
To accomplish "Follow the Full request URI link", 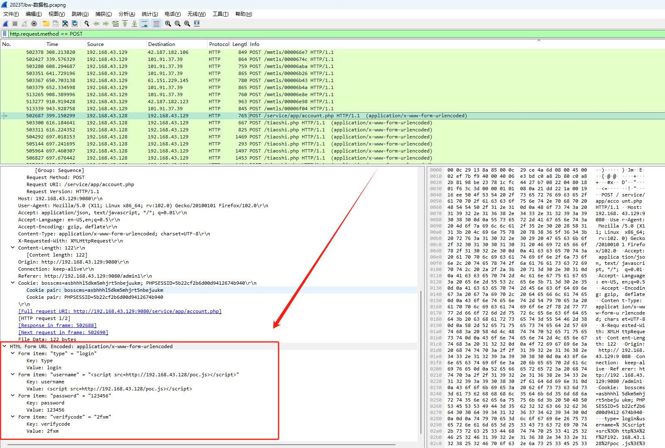I will (120, 311).
